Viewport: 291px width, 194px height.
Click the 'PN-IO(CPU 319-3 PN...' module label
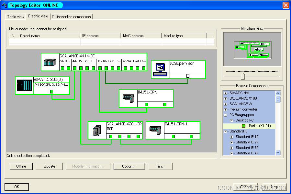[51, 85]
